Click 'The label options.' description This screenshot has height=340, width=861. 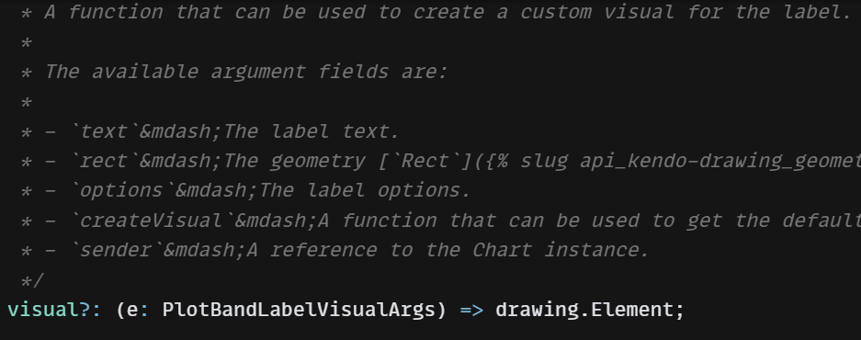365,190
